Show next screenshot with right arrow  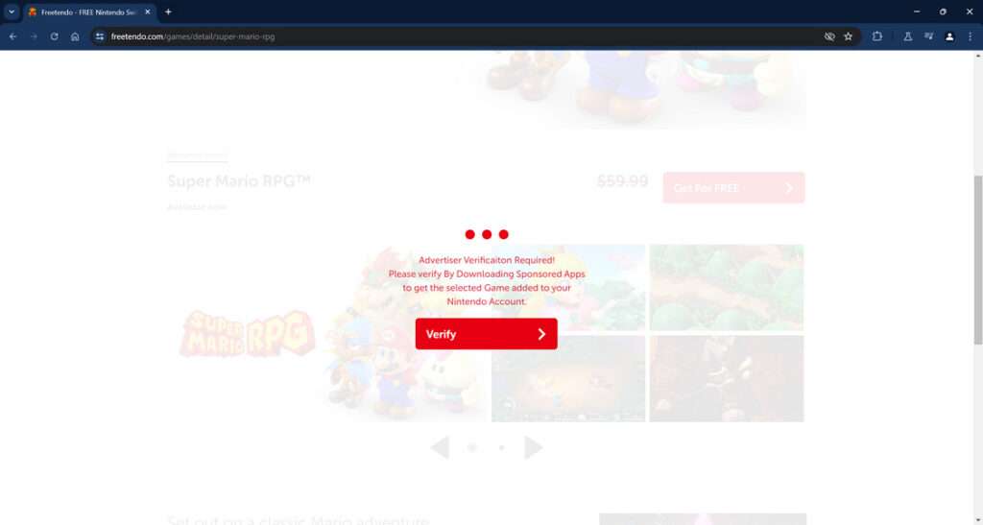coord(534,447)
